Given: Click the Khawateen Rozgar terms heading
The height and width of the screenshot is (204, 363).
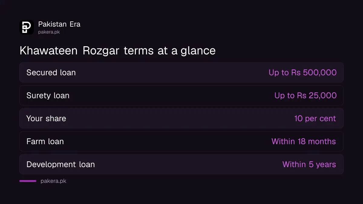Looking at the screenshot, I should [118, 51].
